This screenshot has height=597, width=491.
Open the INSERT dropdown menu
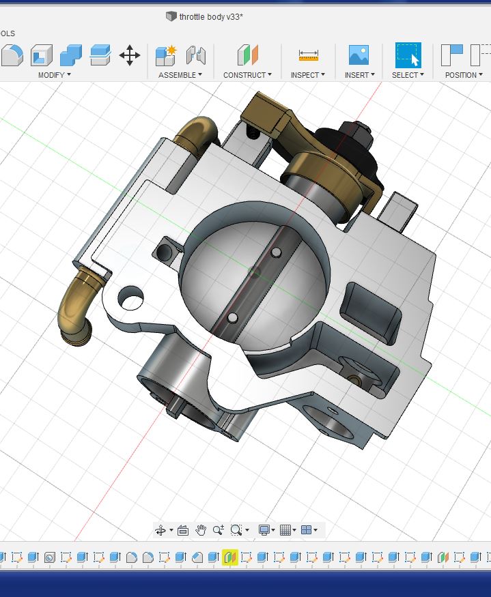click(x=359, y=75)
